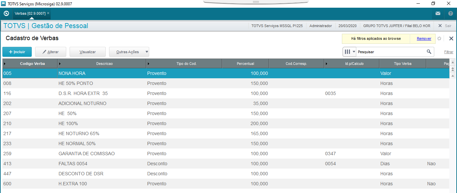This screenshot has width=457, height=193.
Task: Click the Percentual column header
Action: pyautogui.click(x=246, y=64)
